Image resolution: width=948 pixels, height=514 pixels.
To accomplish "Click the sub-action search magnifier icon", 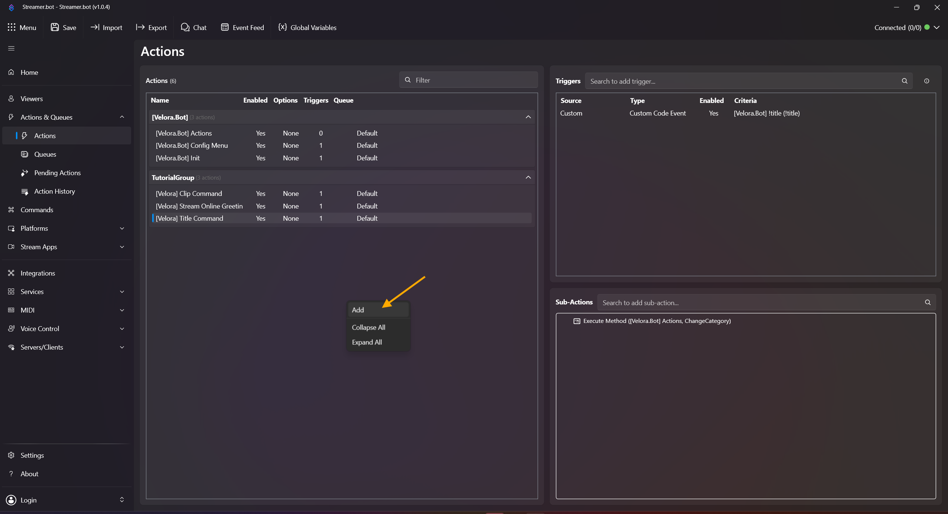I will click(x=928, y=303).
